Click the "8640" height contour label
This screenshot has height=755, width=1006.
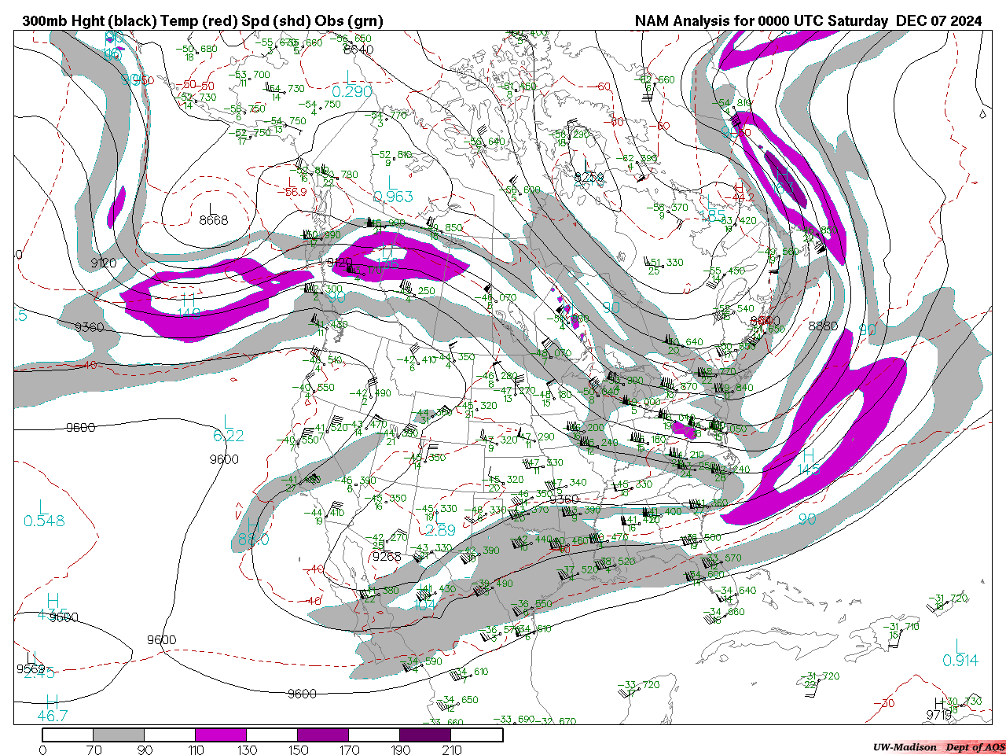358,50
